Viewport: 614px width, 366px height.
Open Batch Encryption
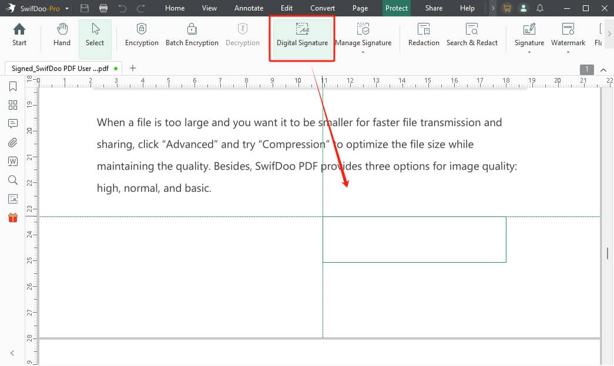[x=192, y=35]
